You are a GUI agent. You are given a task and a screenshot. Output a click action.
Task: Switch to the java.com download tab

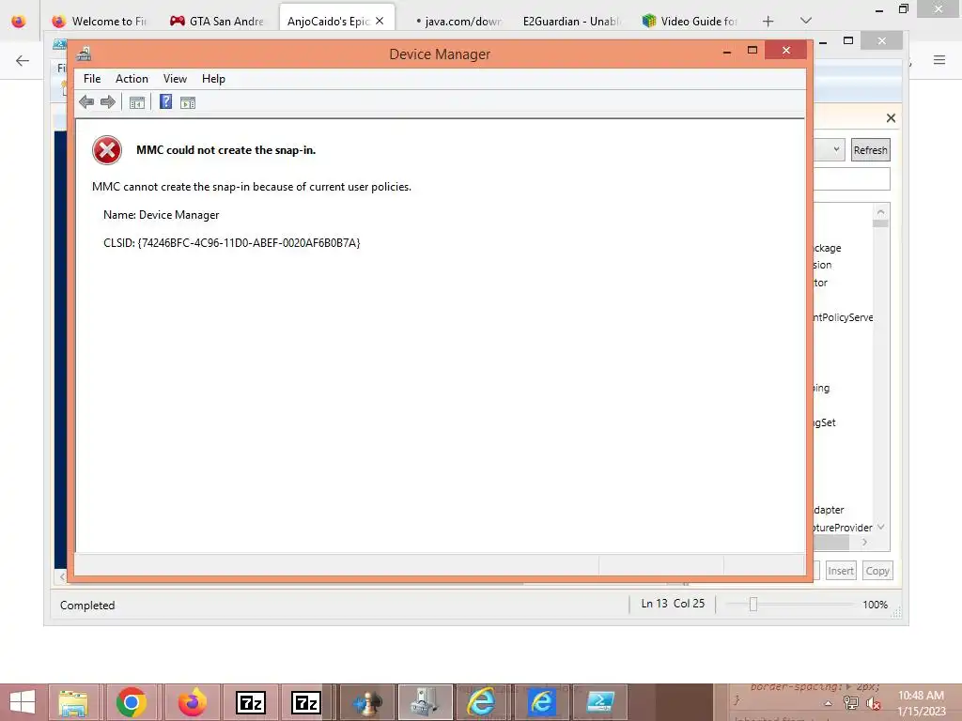458,21
